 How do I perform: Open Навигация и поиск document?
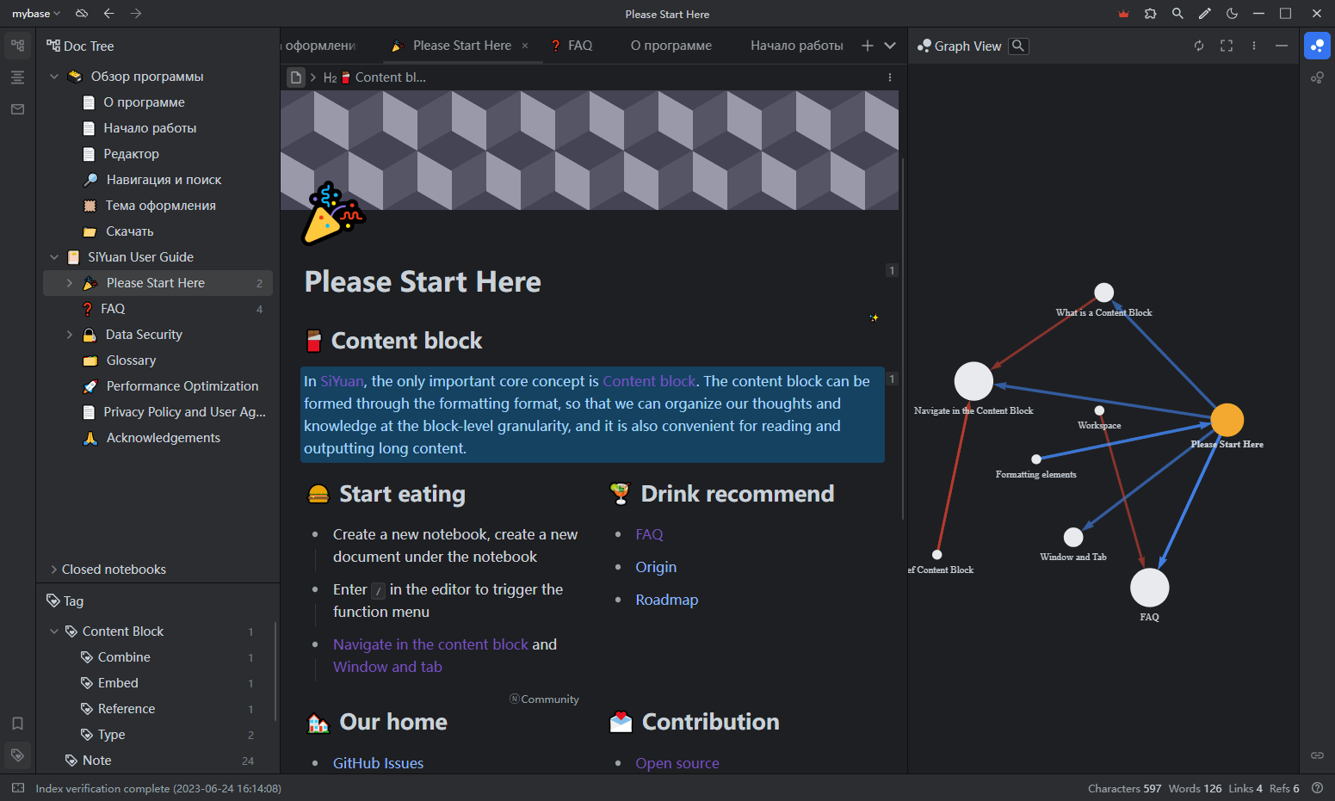[x=164, y=180]
